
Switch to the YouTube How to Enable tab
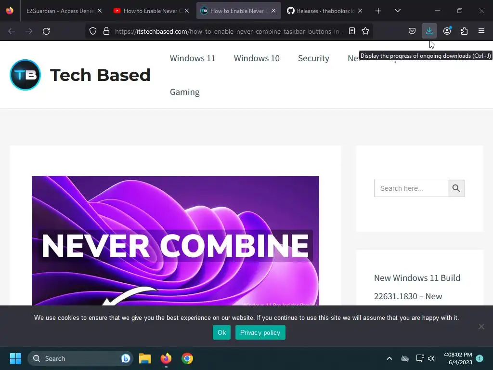coord(148,11)
